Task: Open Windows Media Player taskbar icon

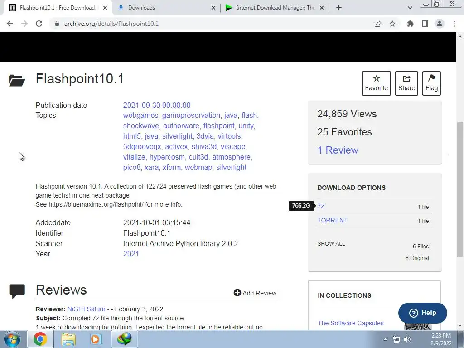Action: click(95, 339)
